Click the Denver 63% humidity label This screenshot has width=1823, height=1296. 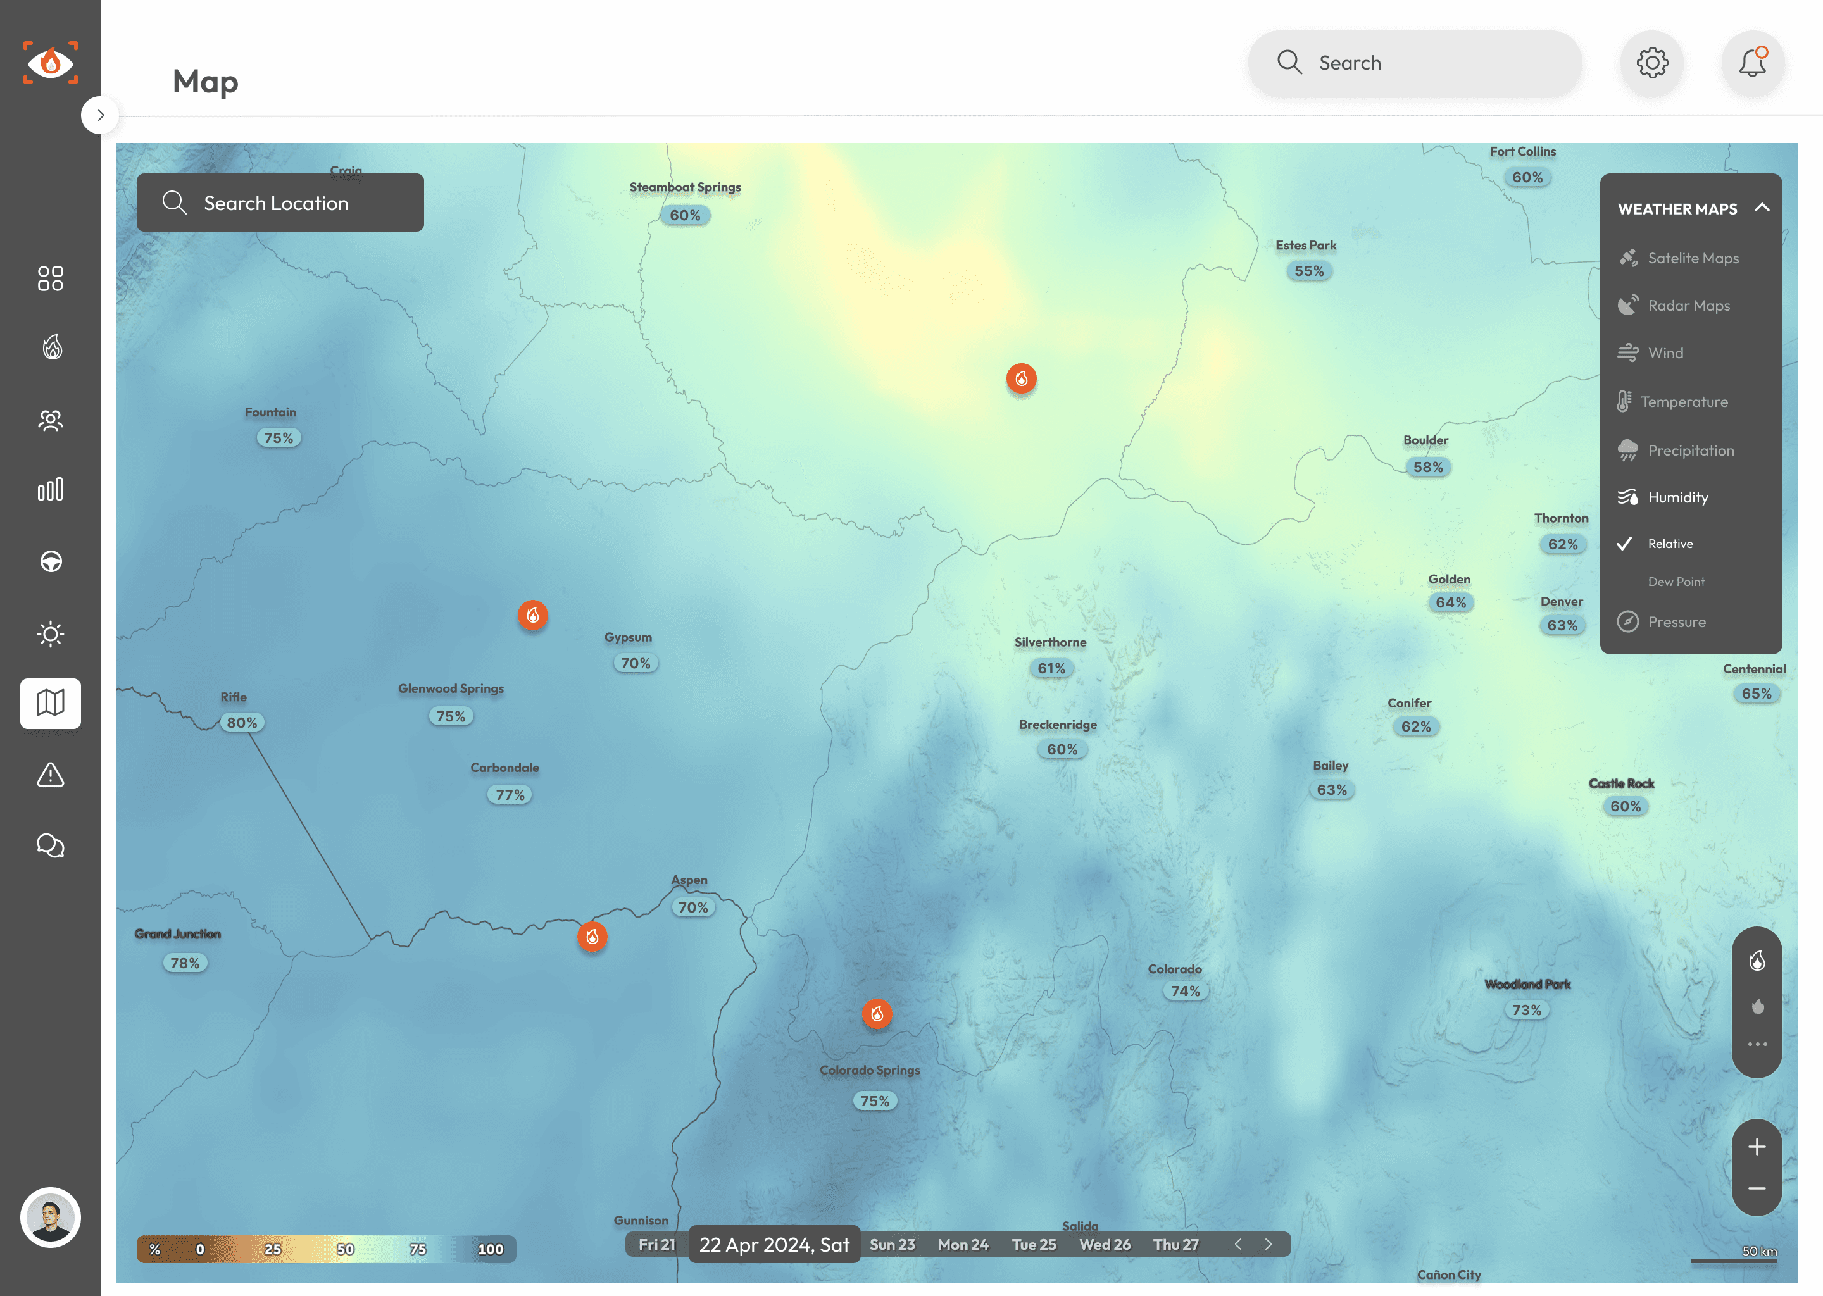point(1562,625)
